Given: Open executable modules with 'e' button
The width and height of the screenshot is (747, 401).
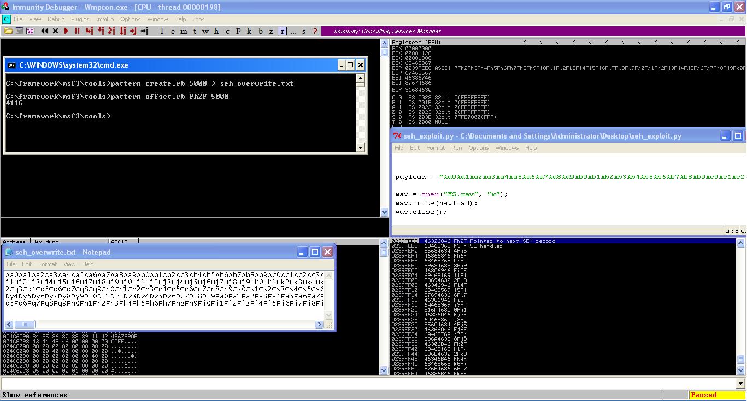Looking at the screenshot, I should tap(173, 31).
